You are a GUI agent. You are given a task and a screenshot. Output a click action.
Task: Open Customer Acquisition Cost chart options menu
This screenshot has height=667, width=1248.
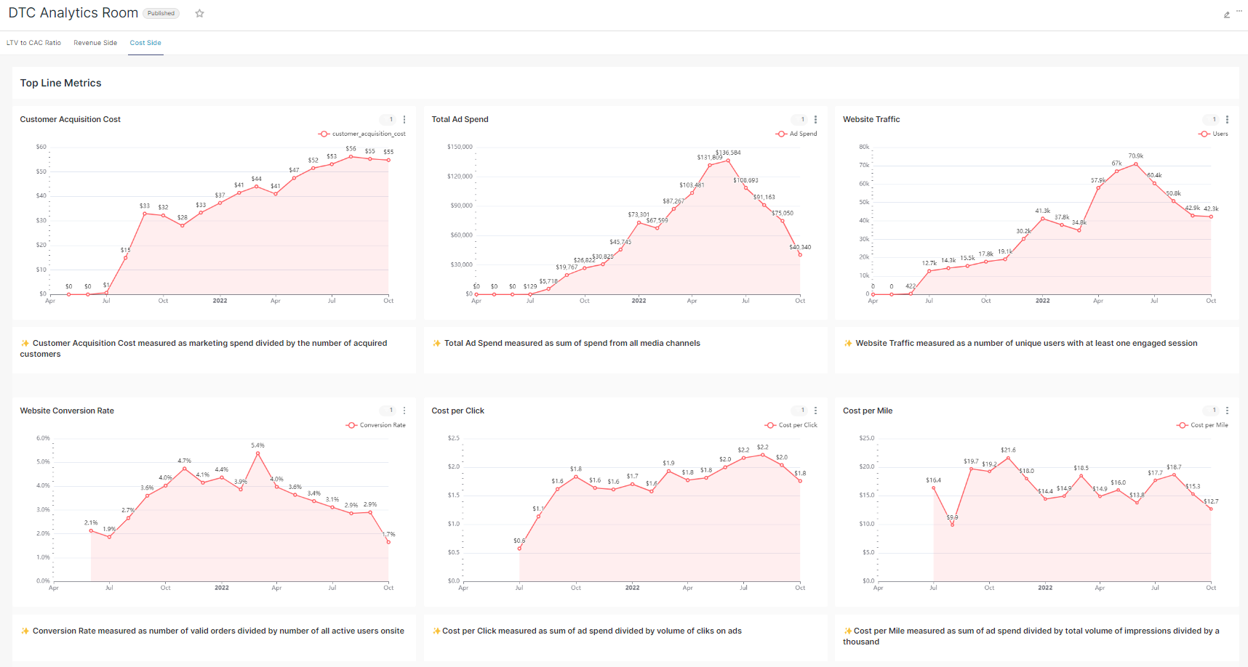(404, 120)
